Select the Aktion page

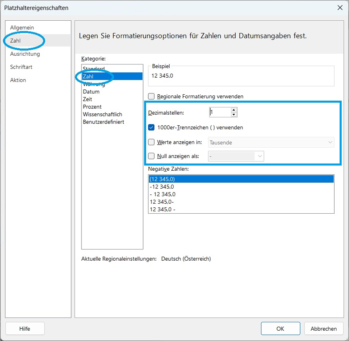tap(18, 80)
